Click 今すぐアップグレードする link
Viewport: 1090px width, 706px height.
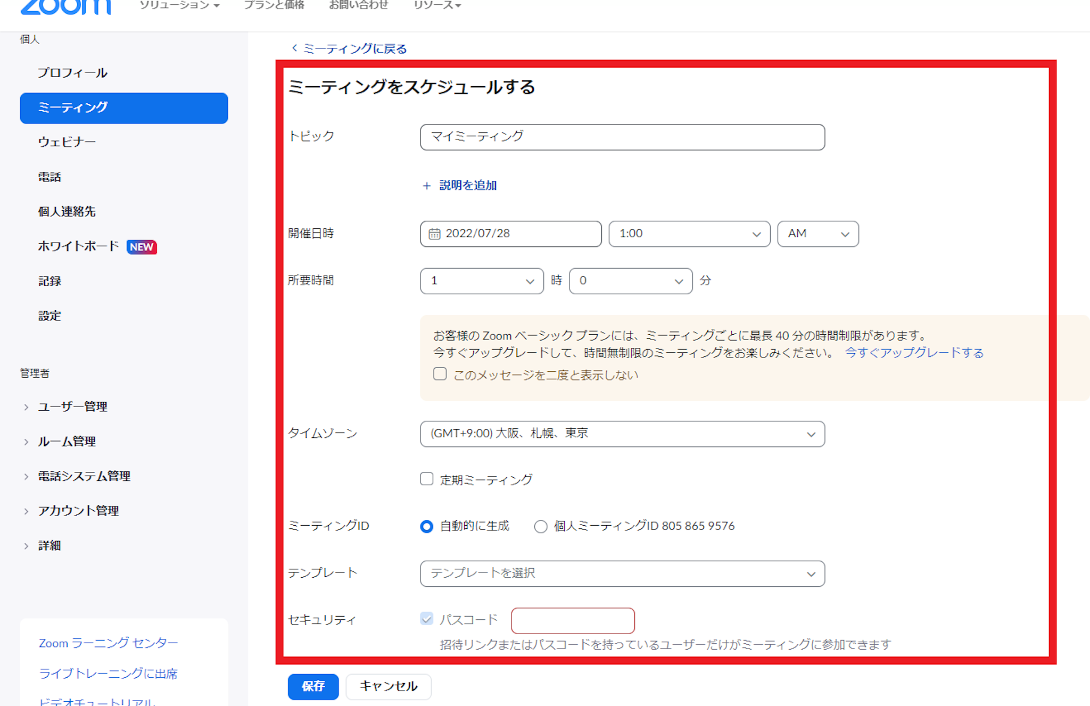(x=914, y=353)
